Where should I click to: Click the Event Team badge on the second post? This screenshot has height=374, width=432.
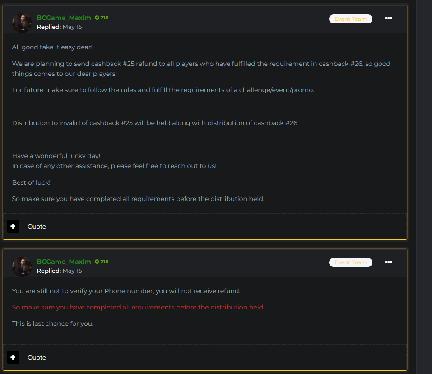pos(350,262)
